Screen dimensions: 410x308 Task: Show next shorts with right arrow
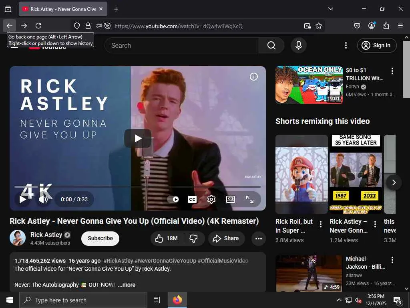coord(394,182)
